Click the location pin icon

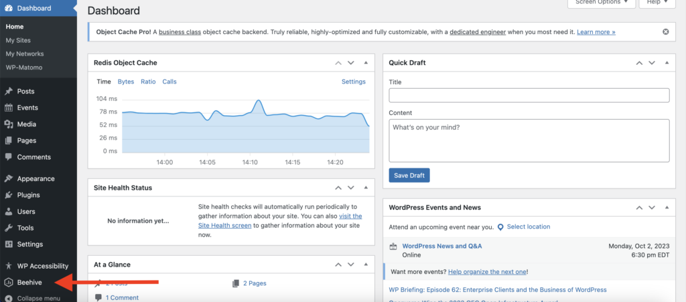point(500,227)
